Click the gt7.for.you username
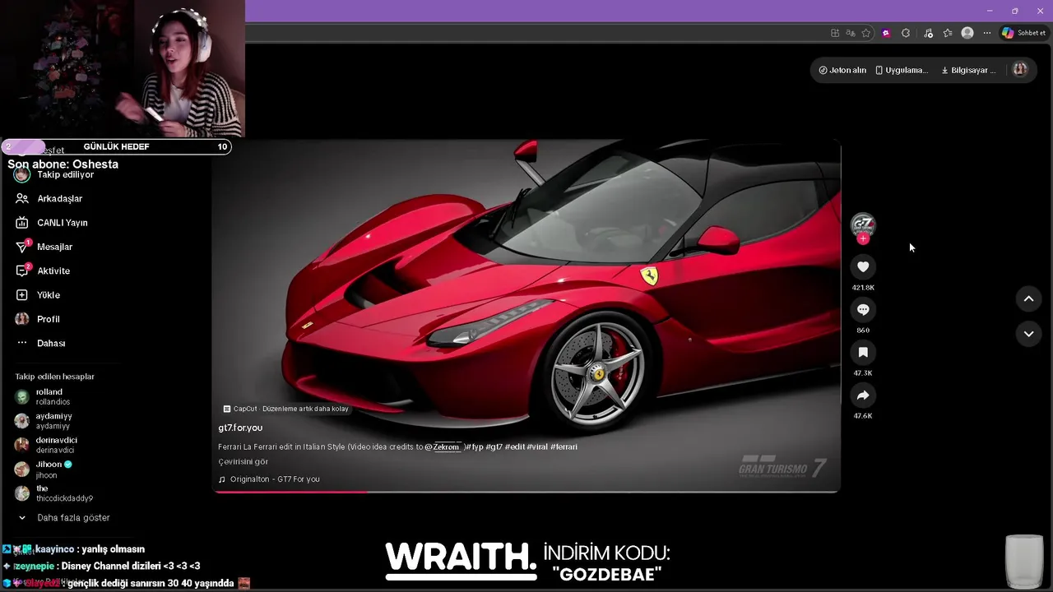 (x=240, y=428)
